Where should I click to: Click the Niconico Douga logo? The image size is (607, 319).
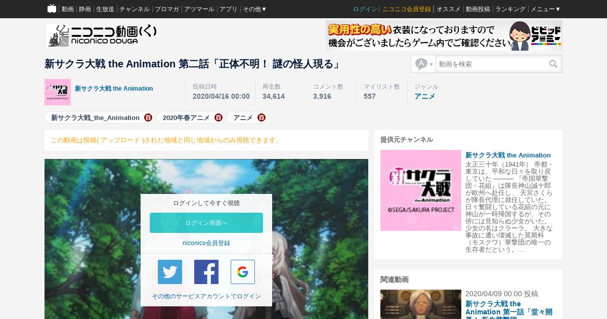[102, 35]
